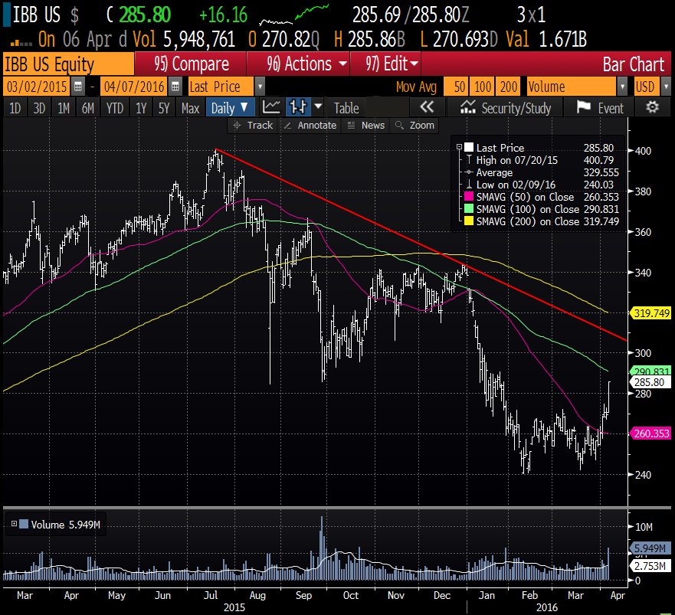Select the 1D time range
This screenshot has width=675, height=615.
point(15,108)
